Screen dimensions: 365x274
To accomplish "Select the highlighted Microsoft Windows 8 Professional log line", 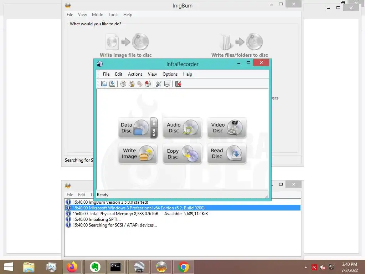I will pyautogui.click(x=183, y=208).
